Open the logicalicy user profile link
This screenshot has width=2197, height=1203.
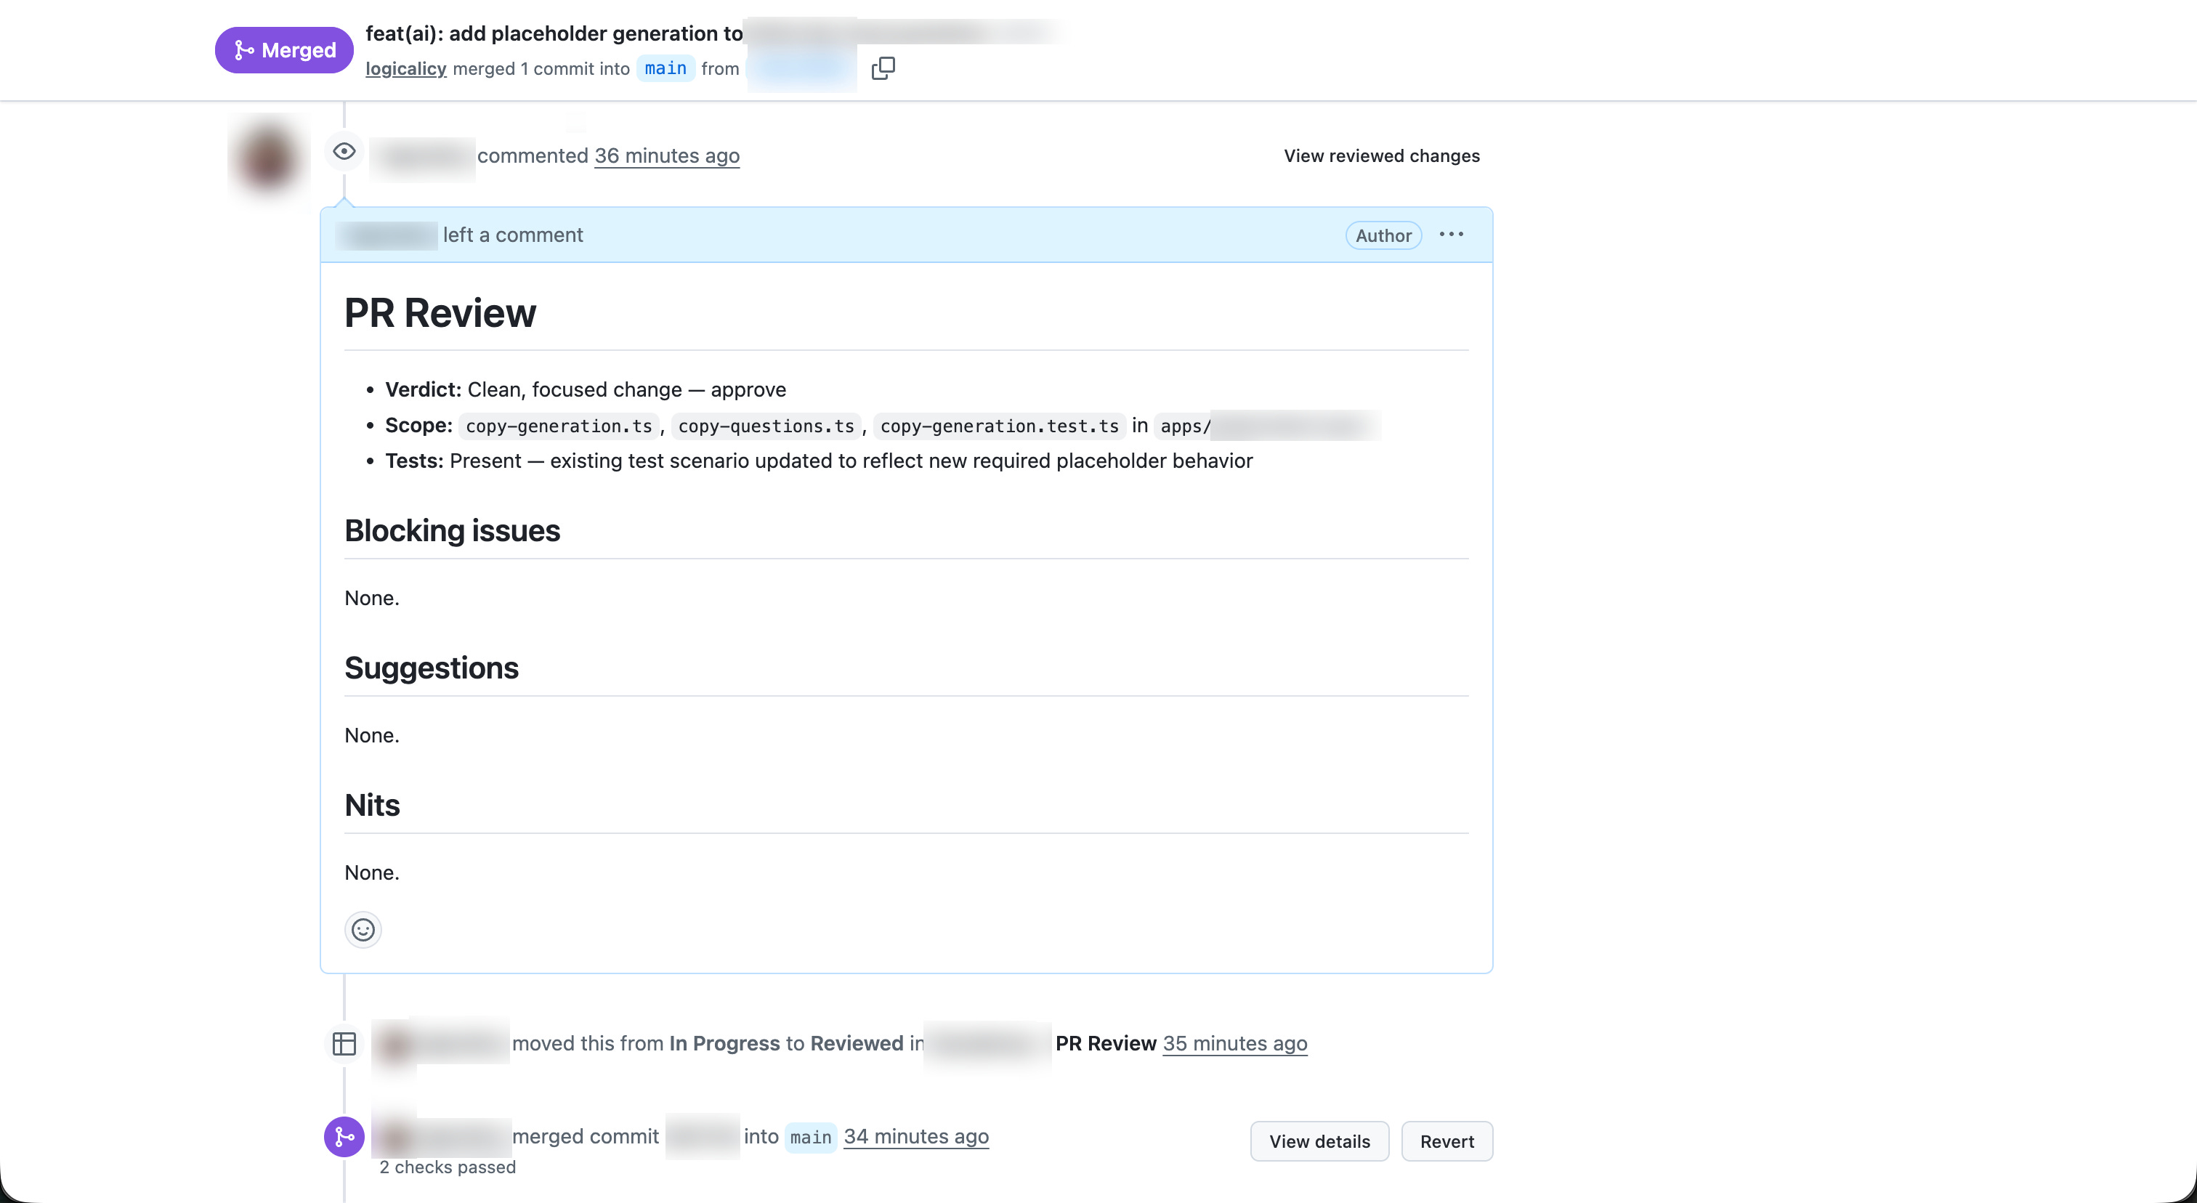406,69
